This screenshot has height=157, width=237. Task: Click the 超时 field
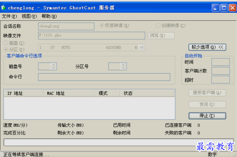(221, 80)
